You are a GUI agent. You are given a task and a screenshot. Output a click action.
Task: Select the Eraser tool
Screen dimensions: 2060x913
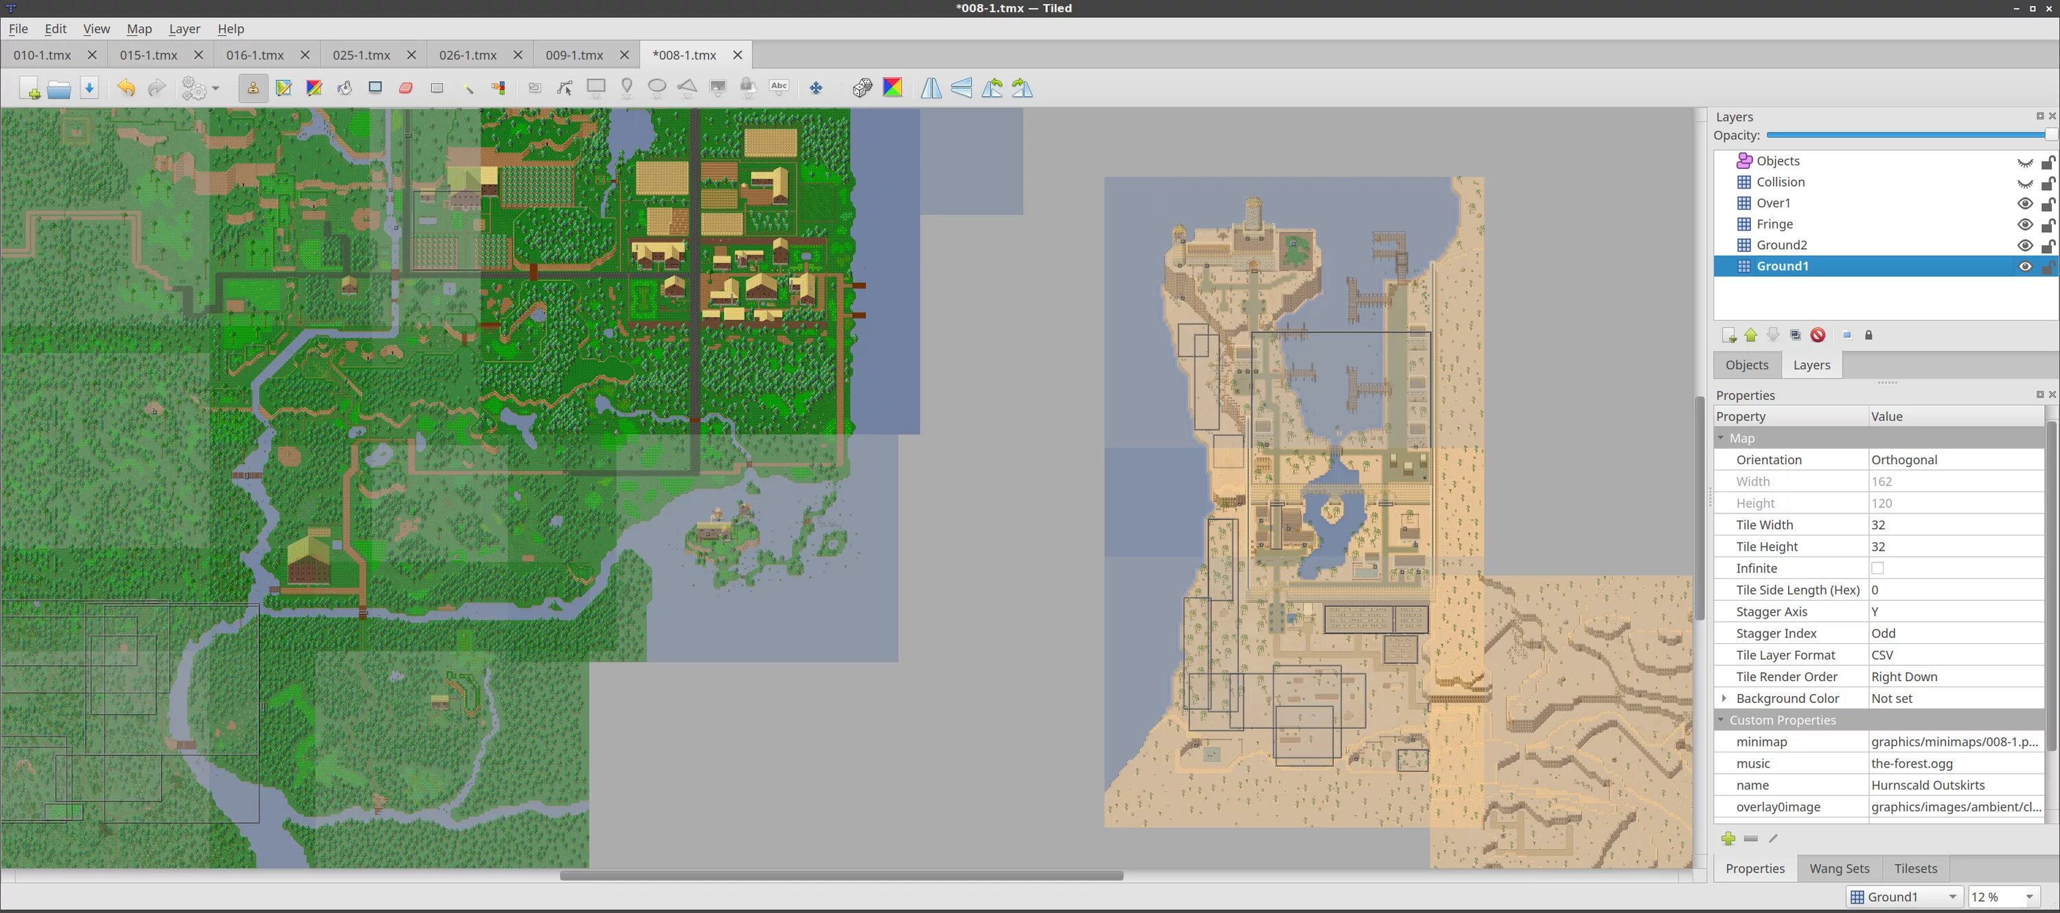[407, 88]
